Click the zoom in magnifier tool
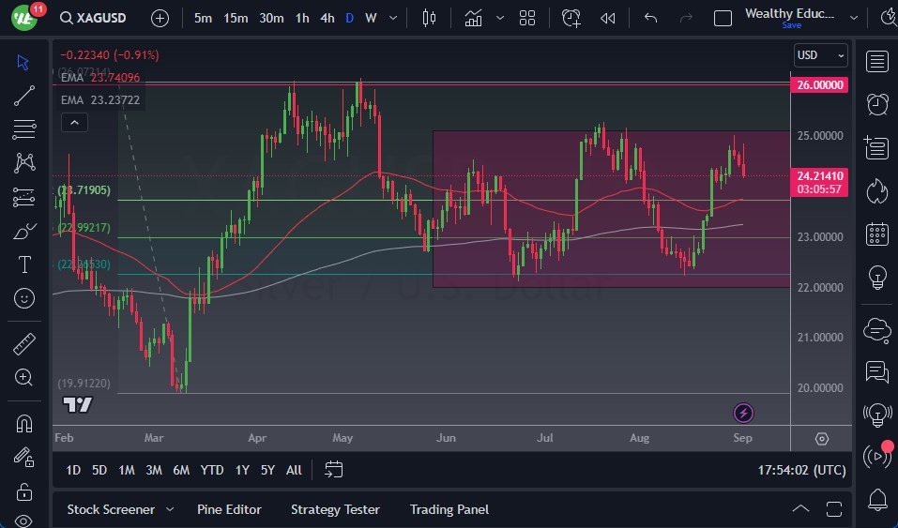The height and width of the screenshot is (528, 898). (24, 377)
